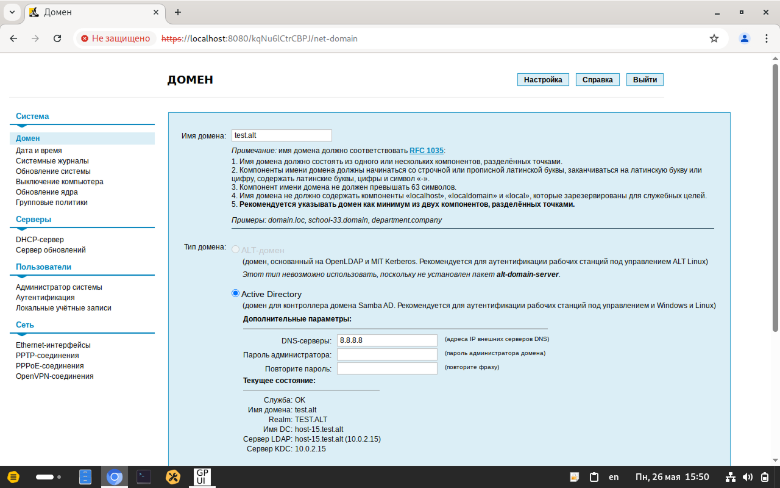The image size is (780, 488).
Task: Bookmark this page with the star icon
Action: tap(714, 38)
